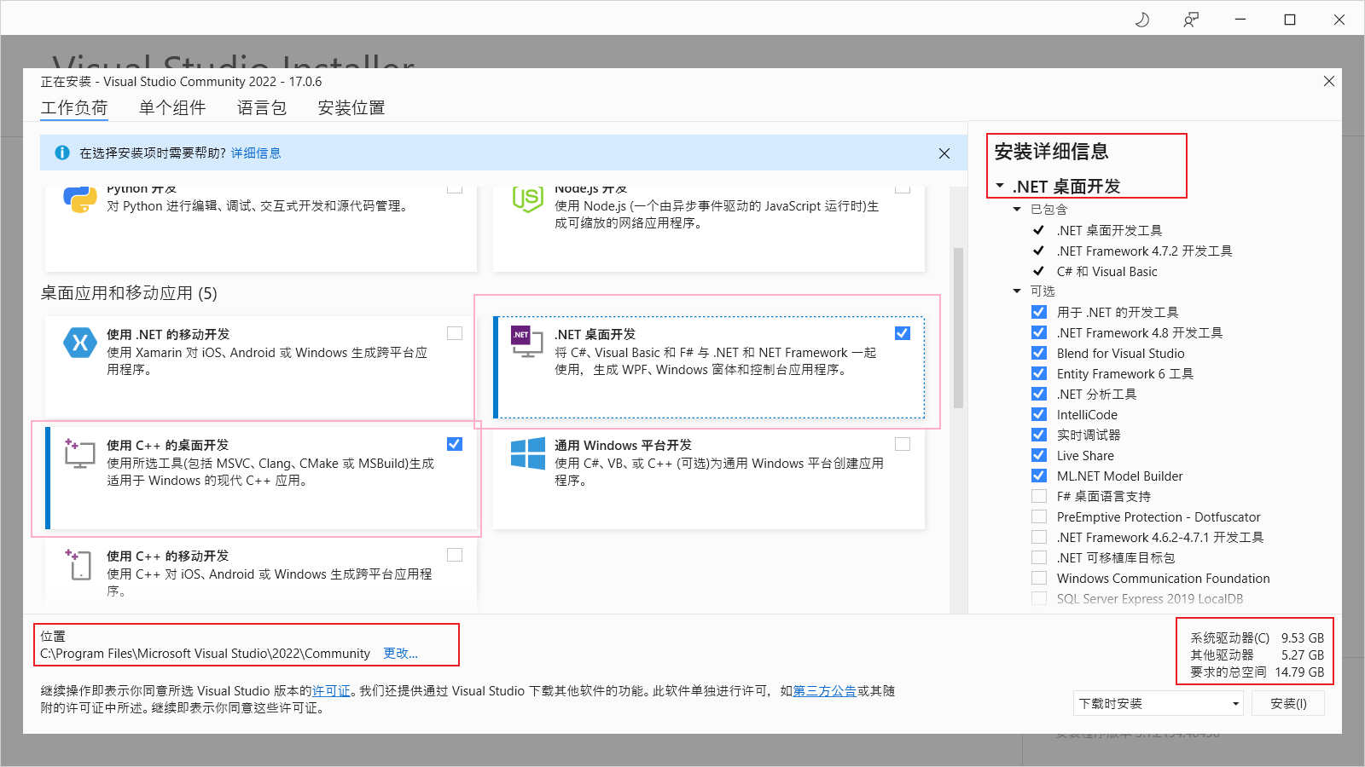Click the C# 和 Visual Basic included item

point(1107,271)
